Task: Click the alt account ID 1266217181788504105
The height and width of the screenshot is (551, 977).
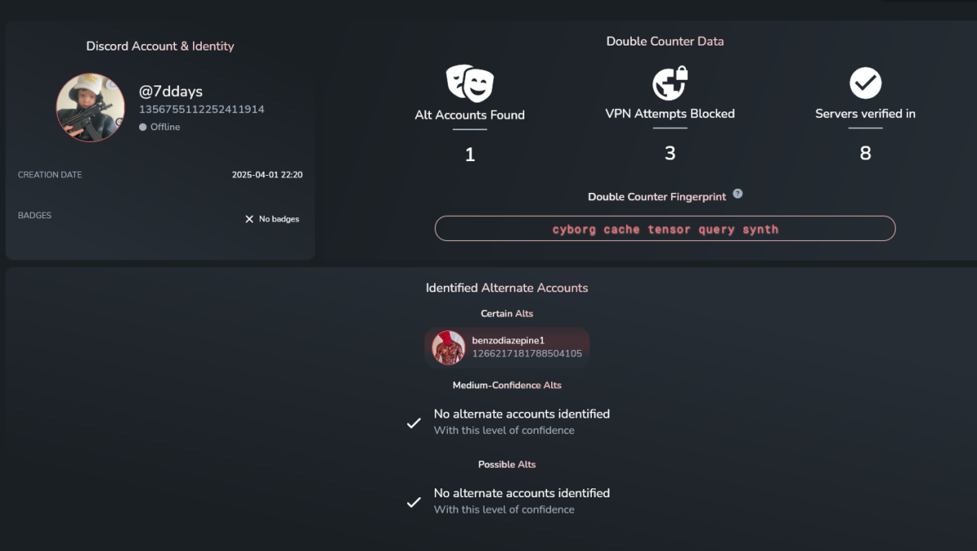Action: click(527, 354)
